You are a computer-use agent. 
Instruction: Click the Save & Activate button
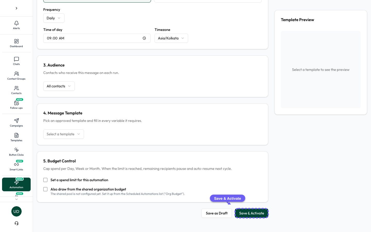[251, 213]
